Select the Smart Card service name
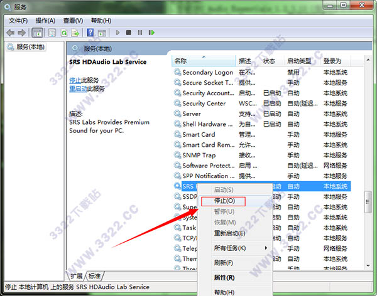This screenshot has height=296, width=377. click(199, 134)
